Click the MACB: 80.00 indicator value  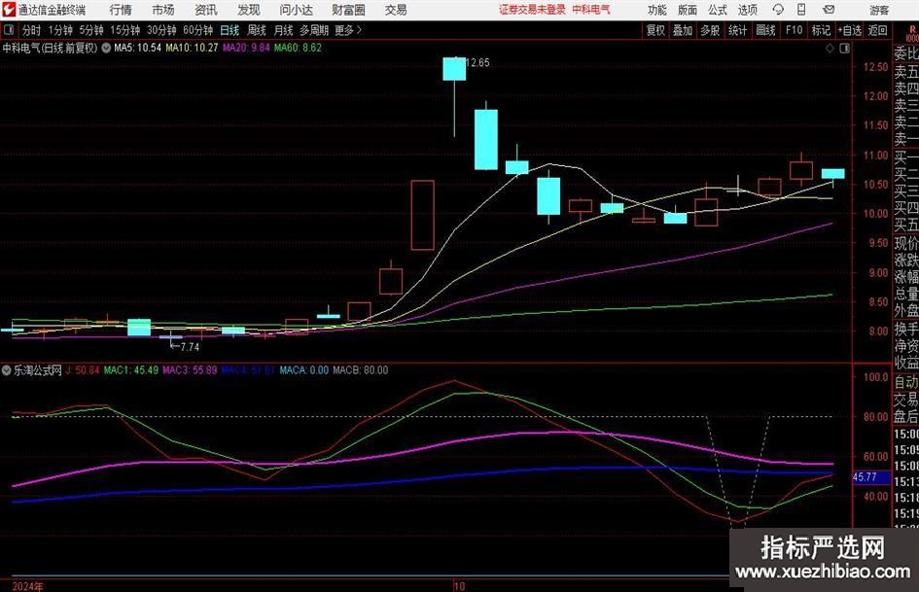point(361,370)
